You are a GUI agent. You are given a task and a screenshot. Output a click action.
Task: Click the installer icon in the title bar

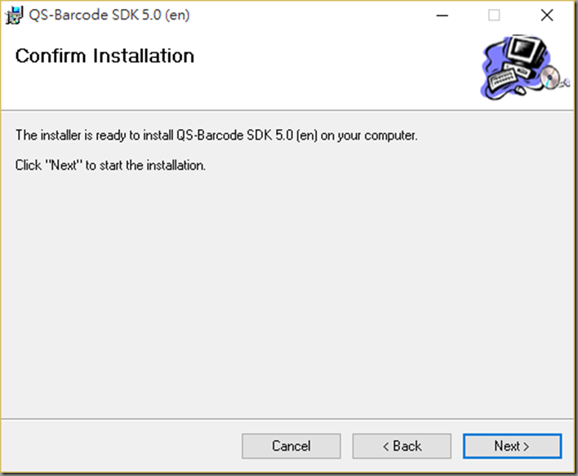pyautogui.click(x=14, y=16)
